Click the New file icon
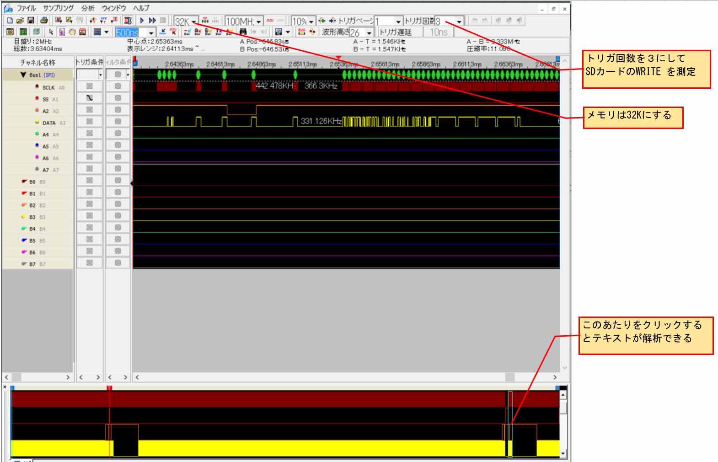718x462 pixels. [x=10, y=21]
